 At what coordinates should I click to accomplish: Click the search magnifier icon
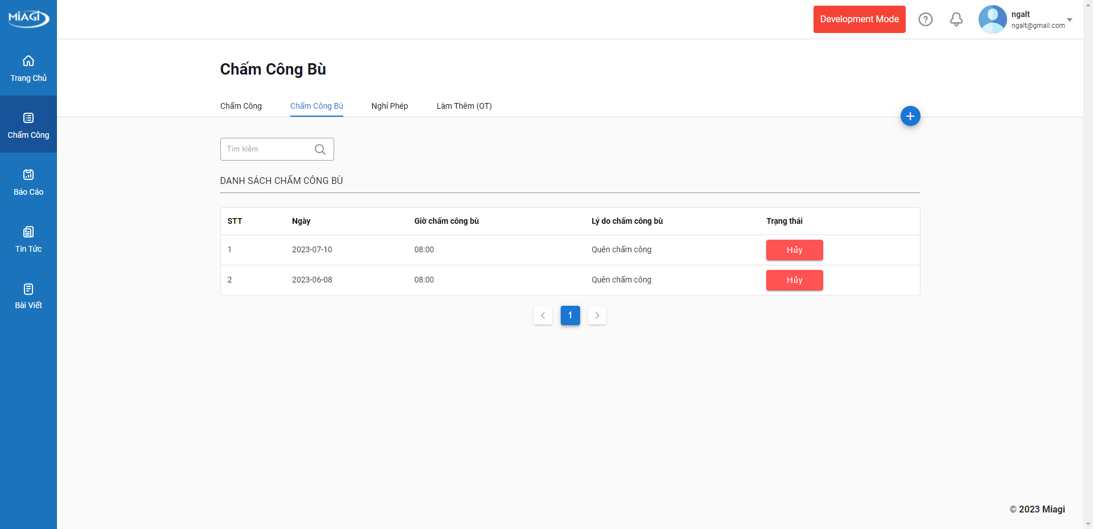[x=320, y=149]
